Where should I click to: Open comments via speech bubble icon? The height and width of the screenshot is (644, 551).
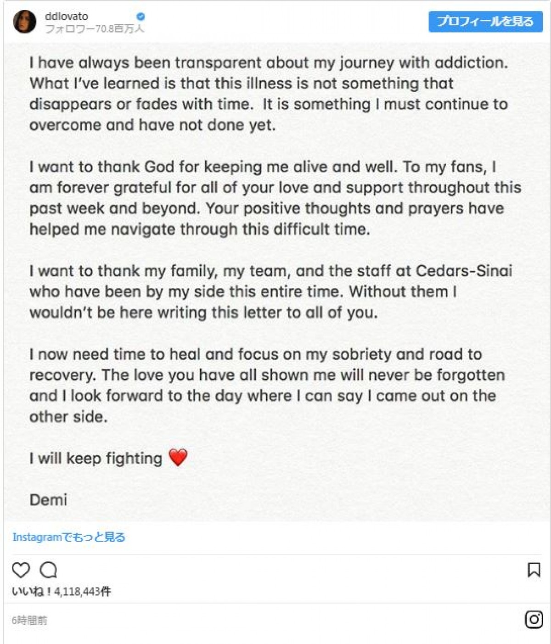pos(48,570)
